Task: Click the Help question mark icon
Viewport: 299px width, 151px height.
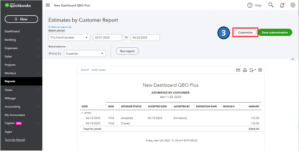Action: [x=250, y=5]
